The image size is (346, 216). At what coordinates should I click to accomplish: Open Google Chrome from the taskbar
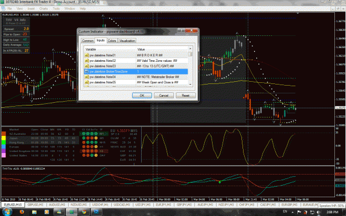tap(84, 212)
